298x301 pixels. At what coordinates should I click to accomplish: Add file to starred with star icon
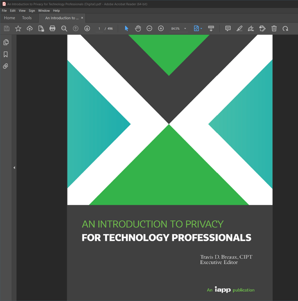[18, 28]
